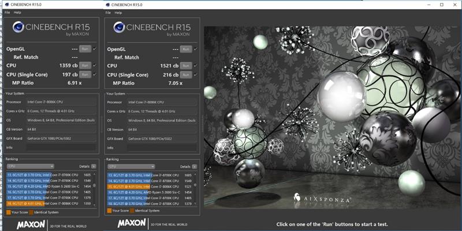Run single core test showing 197 cb
Viewport: 462px width, 231px height.
point(85,74)
